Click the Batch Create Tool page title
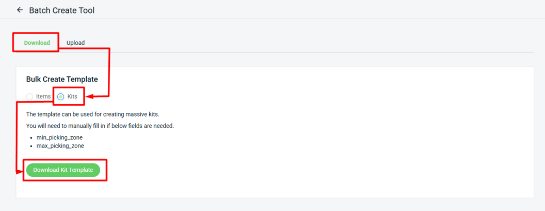Screen dimensions: 545x211 pos(62,10)
